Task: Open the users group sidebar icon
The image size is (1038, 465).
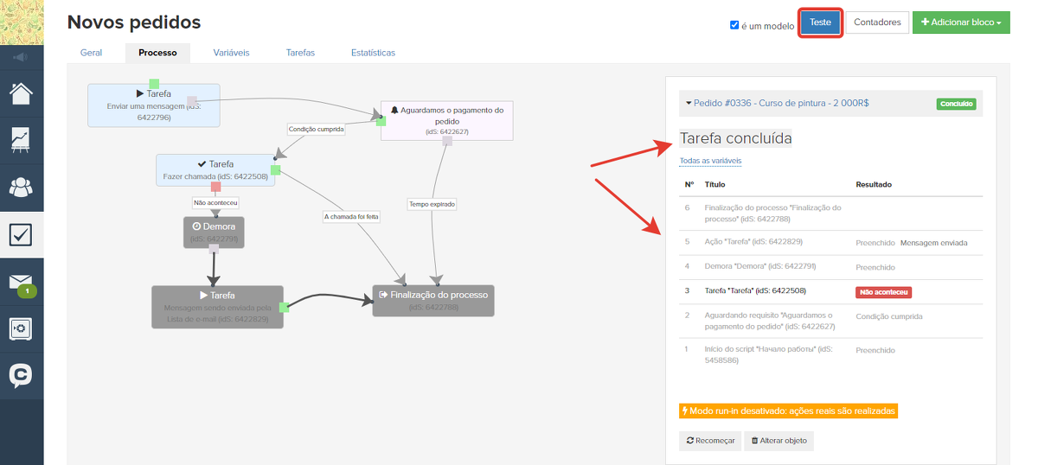Action: click(x=22, y=187)
